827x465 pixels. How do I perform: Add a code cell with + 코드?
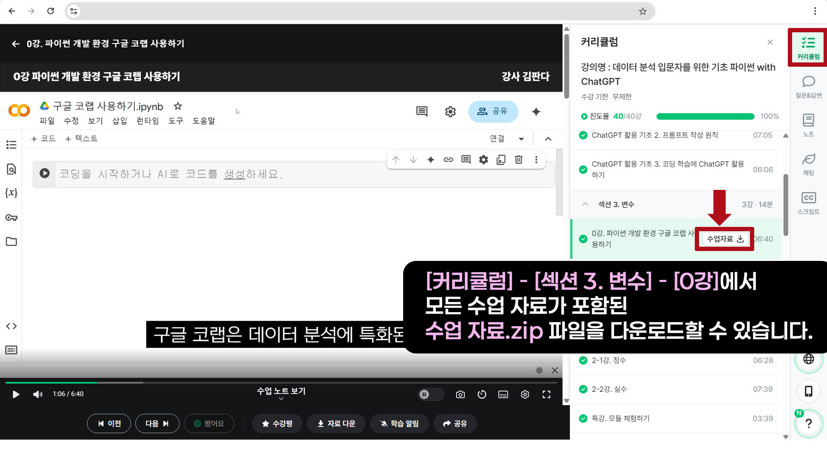[44, 139]
